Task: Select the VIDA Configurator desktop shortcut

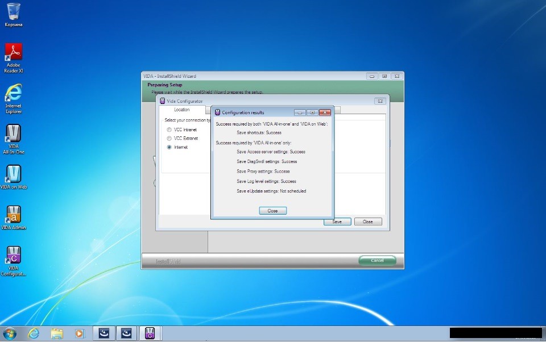Action: [14, 261]
